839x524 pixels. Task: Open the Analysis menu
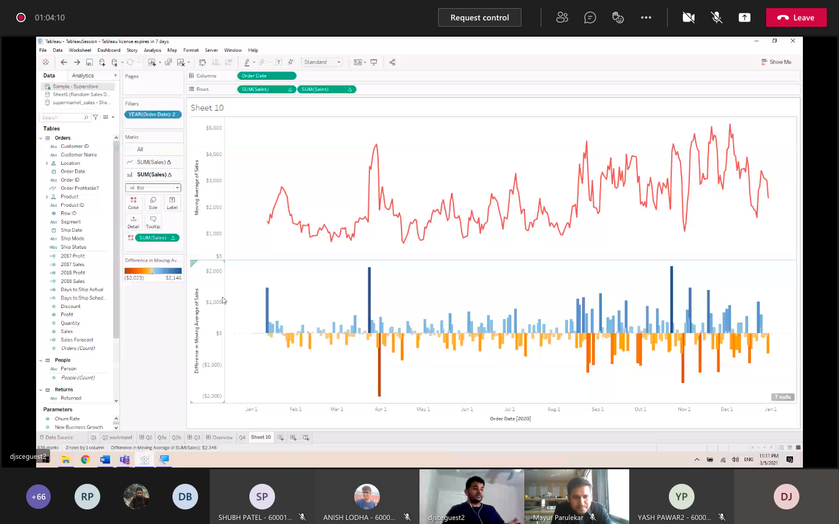(x=153, y=50)
